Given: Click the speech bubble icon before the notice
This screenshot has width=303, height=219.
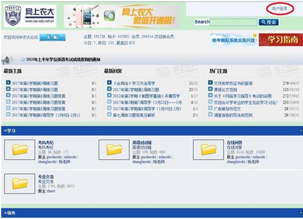Looking at the screenshot, I should [22, 59].
